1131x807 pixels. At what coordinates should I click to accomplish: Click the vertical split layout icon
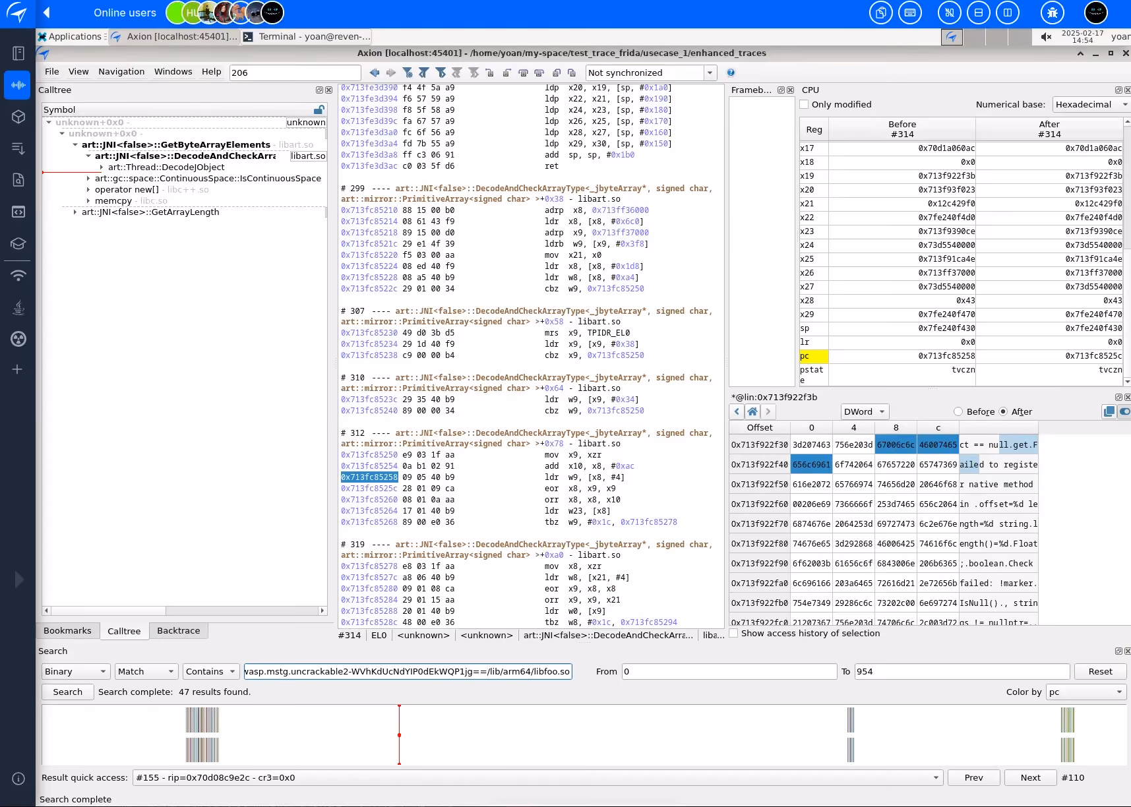(1008, 13)
